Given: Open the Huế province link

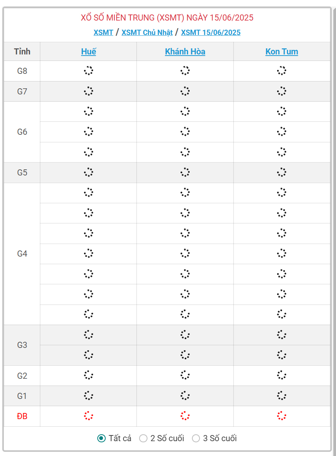Looking at the screenshot, I should click(x=89, y=51).
